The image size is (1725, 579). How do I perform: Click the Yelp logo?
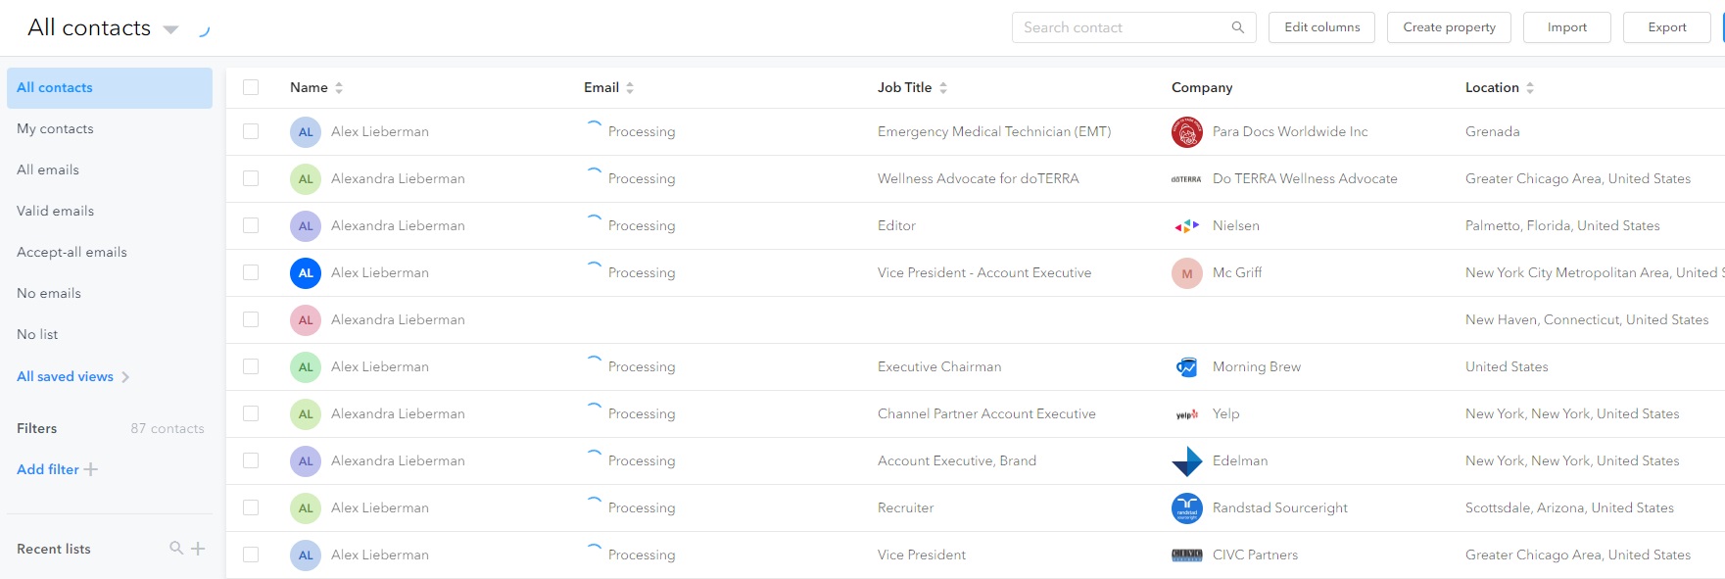click(1187, 414)
